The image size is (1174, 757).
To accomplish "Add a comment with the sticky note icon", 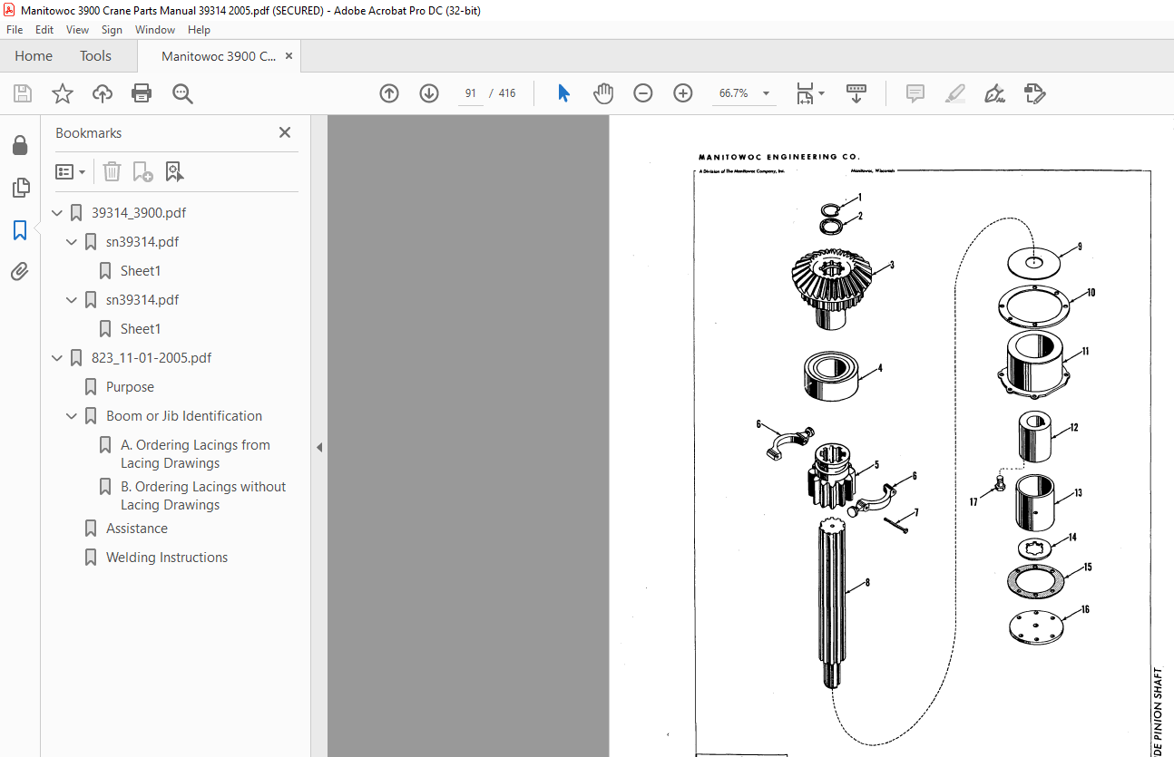I will [915, 93].
